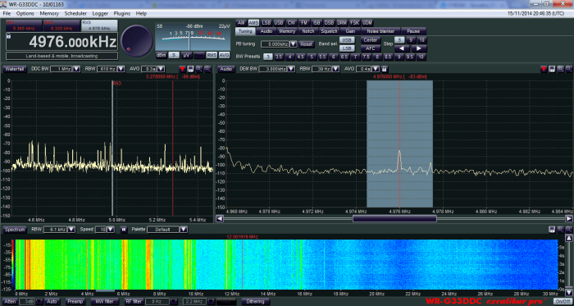Viewport: 574px width, 306px height.
Task: Click red marker triangle in DDC spectrum toolbar
Action: pyautogui.click(x=182, y=69)
